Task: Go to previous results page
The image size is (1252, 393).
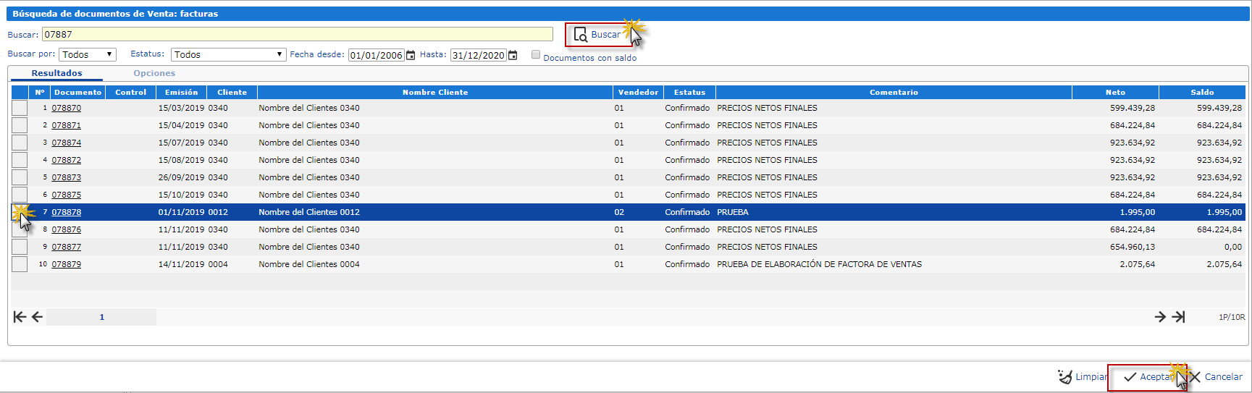Action: click(37, 317)
